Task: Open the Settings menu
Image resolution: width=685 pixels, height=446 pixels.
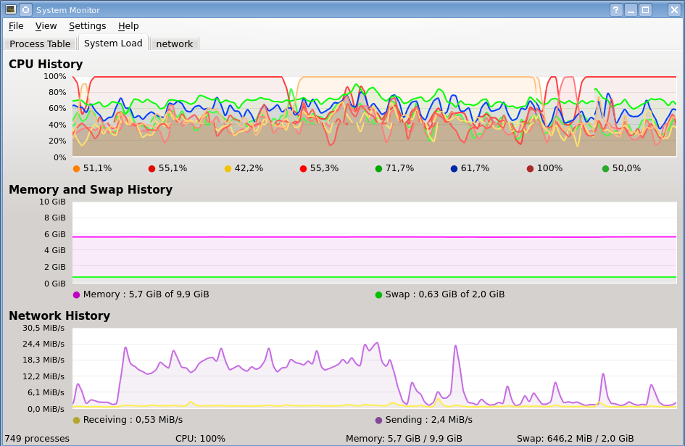Action: click(x=88, y=26)
